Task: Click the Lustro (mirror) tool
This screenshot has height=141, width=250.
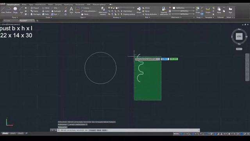Action: pyautogui.click(x=46, y=11)
